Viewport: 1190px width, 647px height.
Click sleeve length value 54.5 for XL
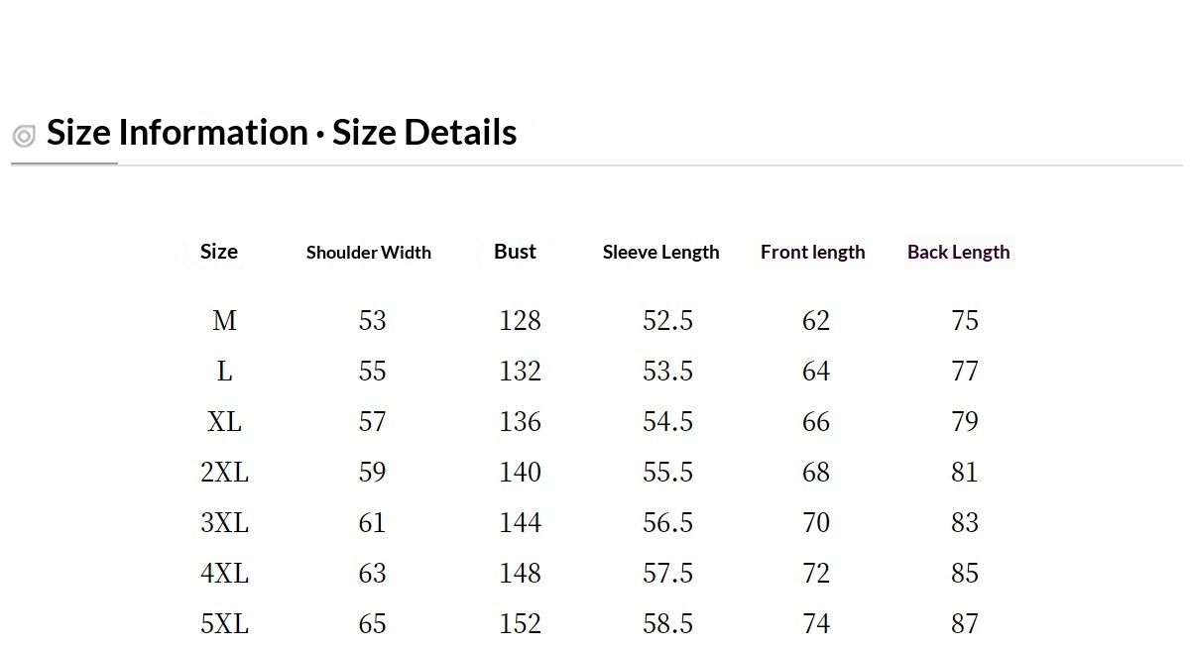pos(667,422)
